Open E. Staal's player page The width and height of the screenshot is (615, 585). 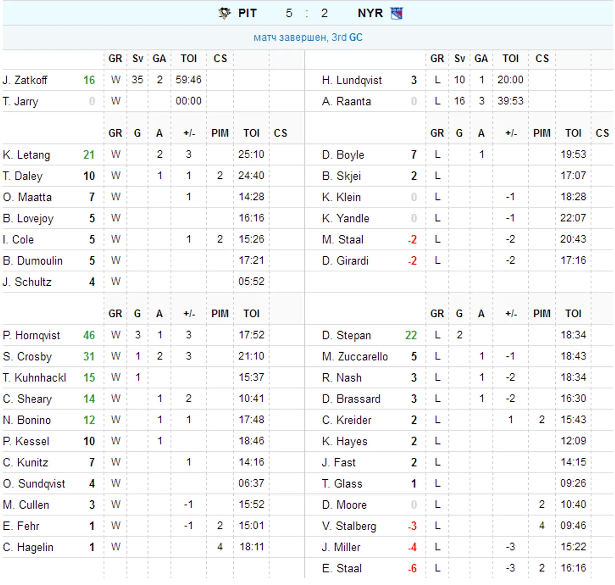(342, 569)
